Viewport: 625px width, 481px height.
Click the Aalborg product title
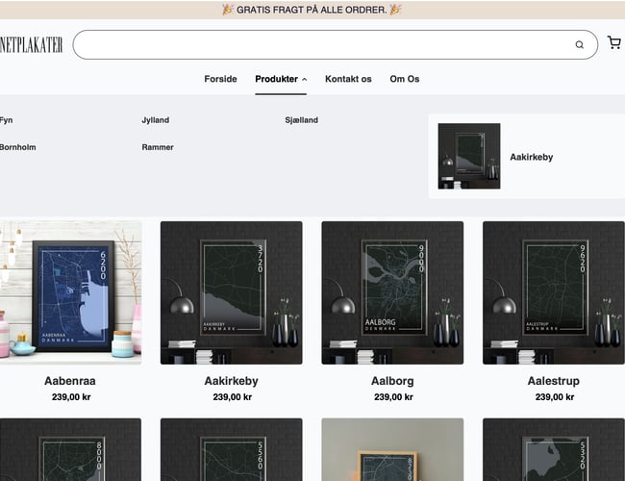(x=392, y=381)
